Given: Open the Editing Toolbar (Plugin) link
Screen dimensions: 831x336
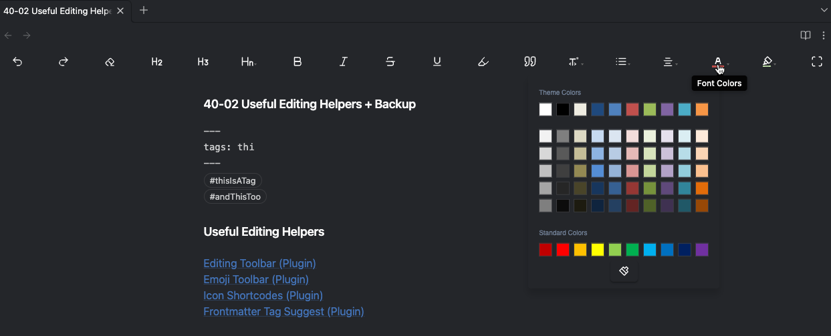Looking at the screenshot, I should click(x=259, y=263).
